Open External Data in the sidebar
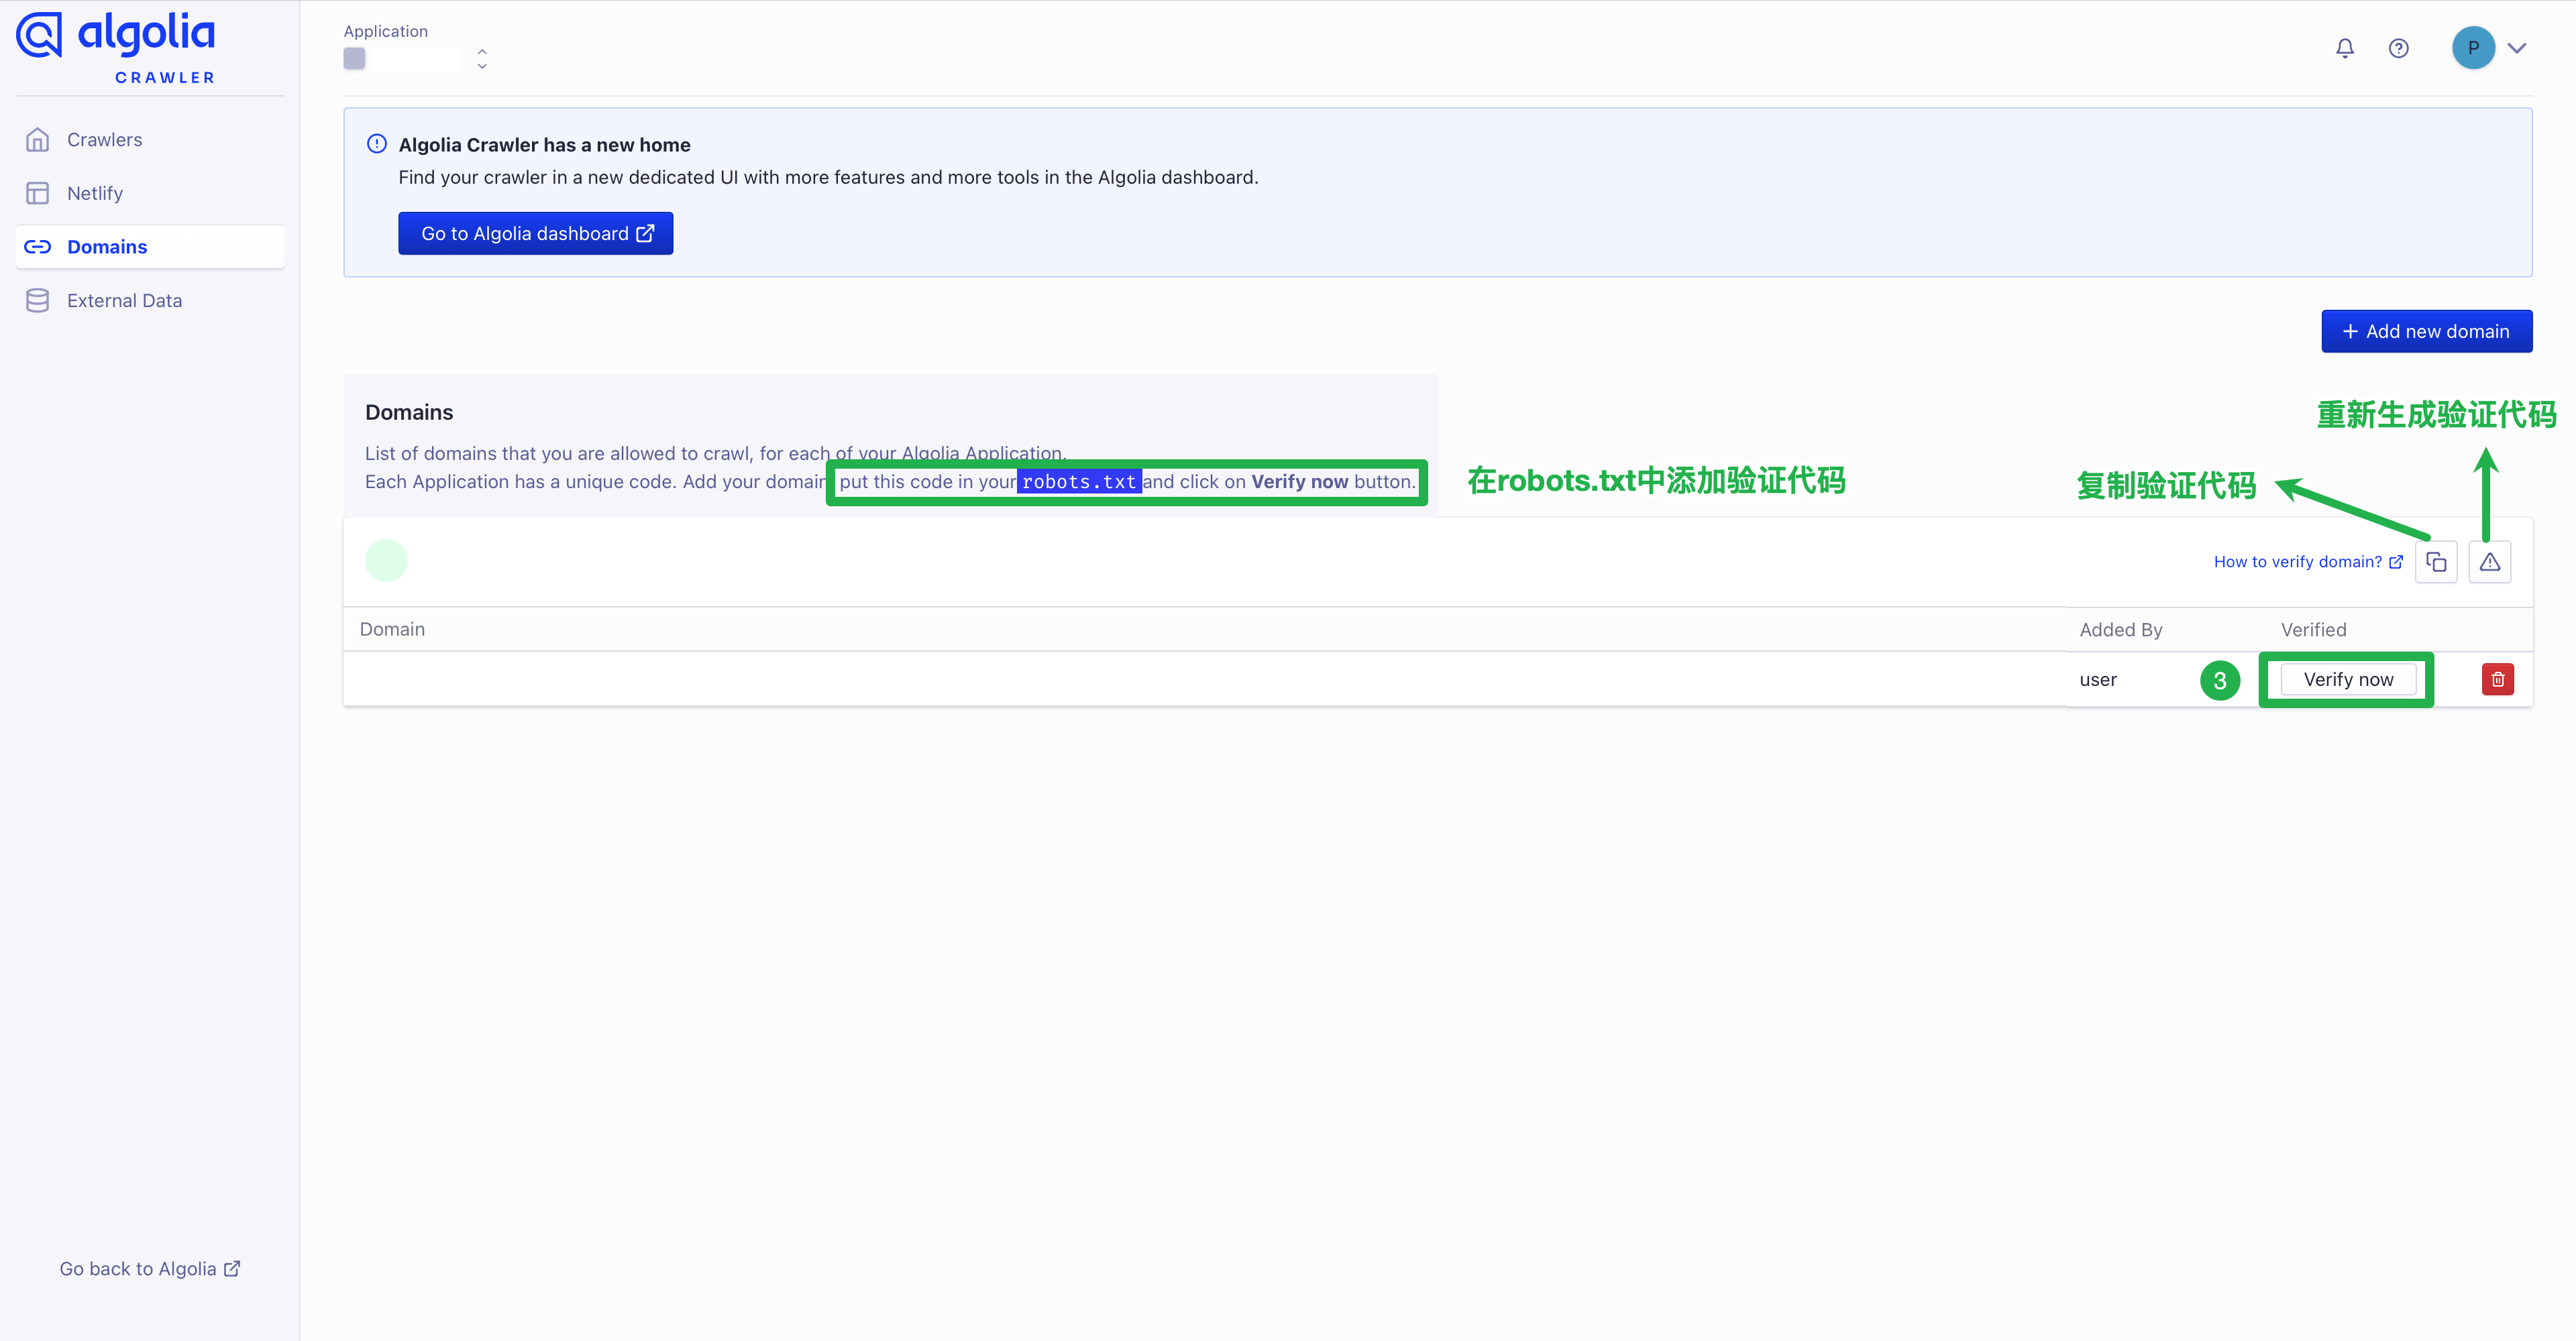2576x1341 pixels. (124, 301)
